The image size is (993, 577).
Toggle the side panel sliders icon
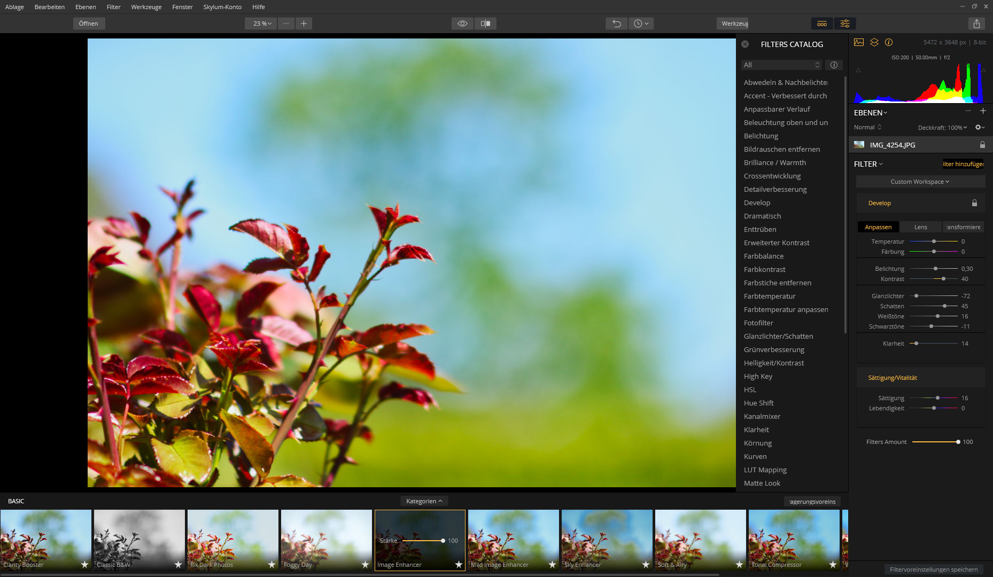point(845,24)
